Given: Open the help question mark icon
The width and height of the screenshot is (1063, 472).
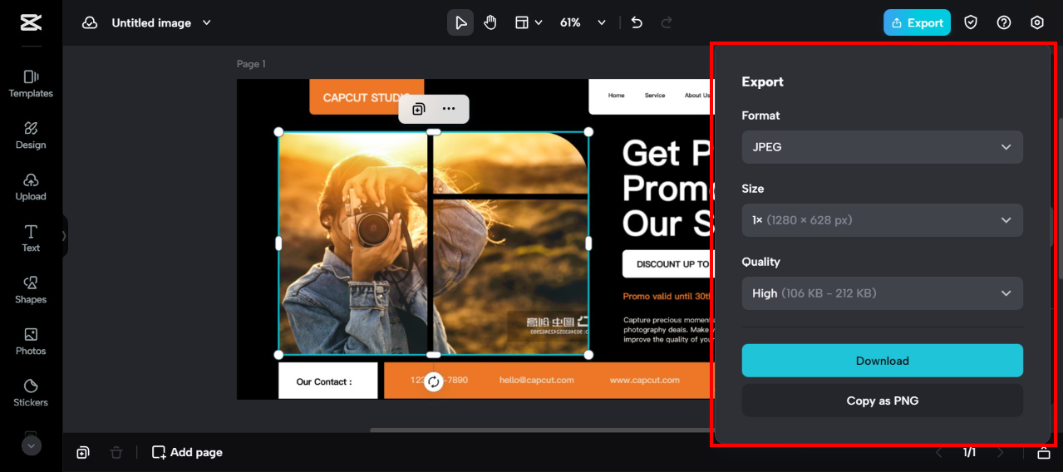Looking at the screenshot, I should [x=1004, y=22].
